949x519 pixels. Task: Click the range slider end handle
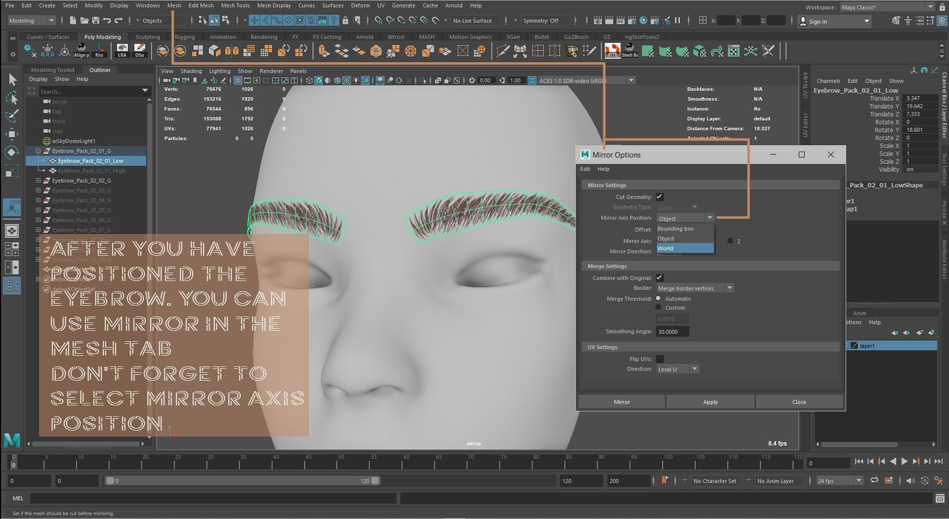click(x=375, y=480)
